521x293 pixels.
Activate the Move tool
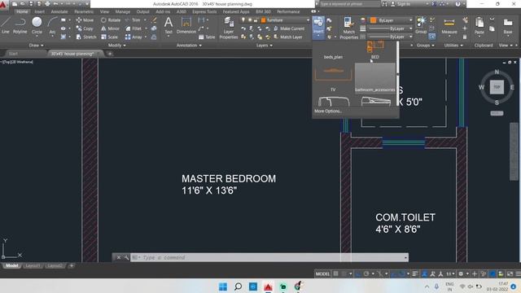coord(85,20)
